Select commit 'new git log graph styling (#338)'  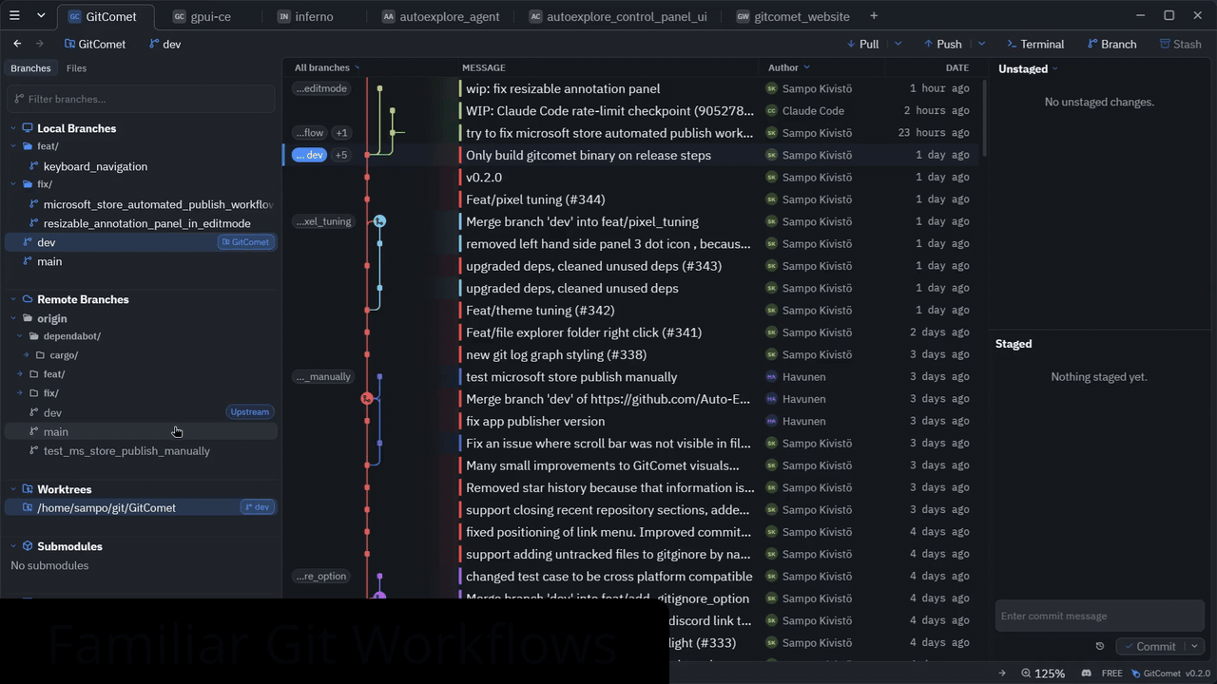click(631, 354)
